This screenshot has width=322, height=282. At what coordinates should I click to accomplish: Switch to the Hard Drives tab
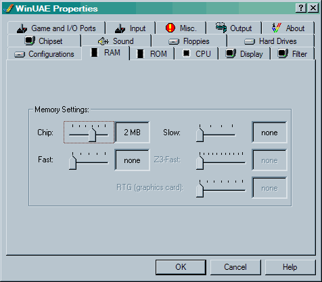(x=271, y=41)
